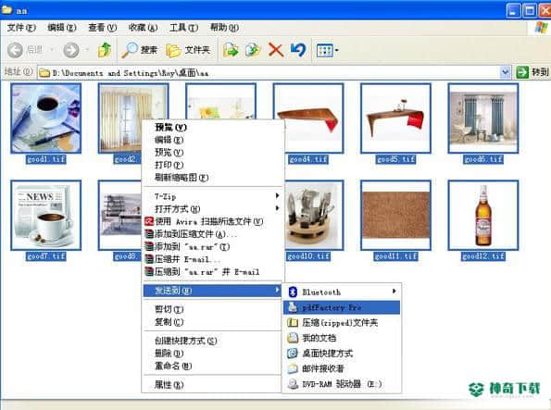Open the Back history dropdown arrow
The height and width of the screenshot is (410, 551).
click(x=51, y=50)
